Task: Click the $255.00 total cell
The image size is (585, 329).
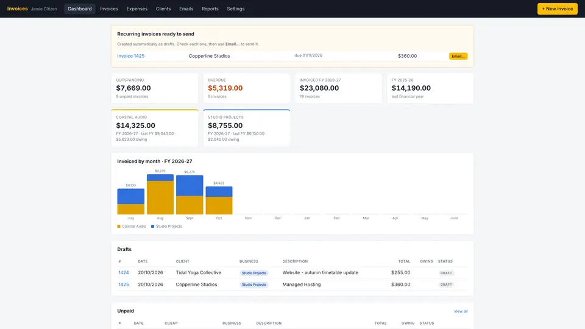Action: (x=401, y=273)
